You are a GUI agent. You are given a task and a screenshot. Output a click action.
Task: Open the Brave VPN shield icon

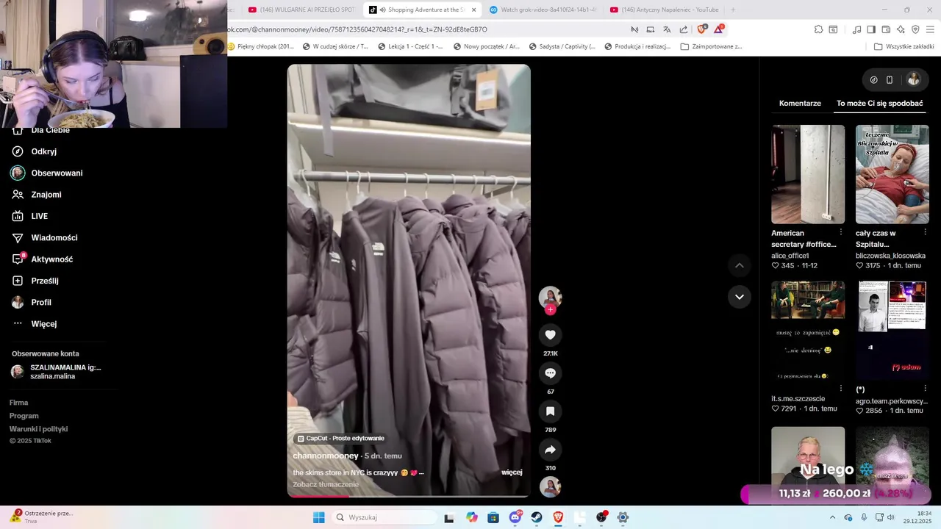[915, 29]
